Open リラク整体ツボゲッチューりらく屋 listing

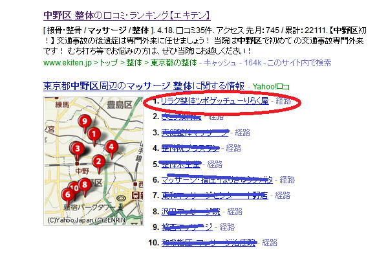pos(215,101)
